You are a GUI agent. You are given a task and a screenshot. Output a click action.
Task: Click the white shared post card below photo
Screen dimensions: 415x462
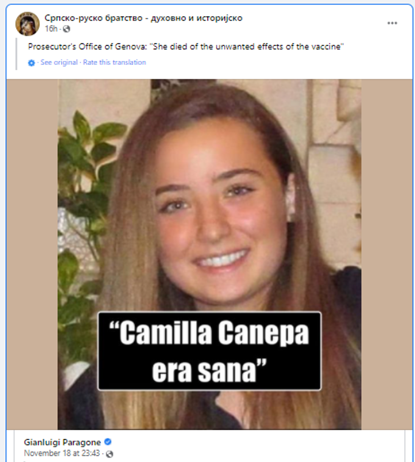[x=210, y=445]
